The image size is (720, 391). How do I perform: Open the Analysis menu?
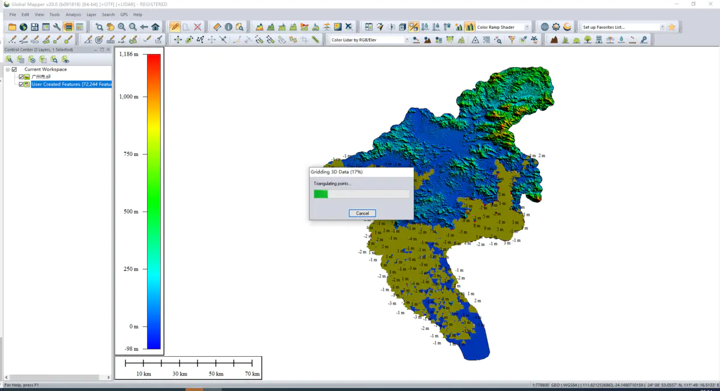click(x=73, y=14)
